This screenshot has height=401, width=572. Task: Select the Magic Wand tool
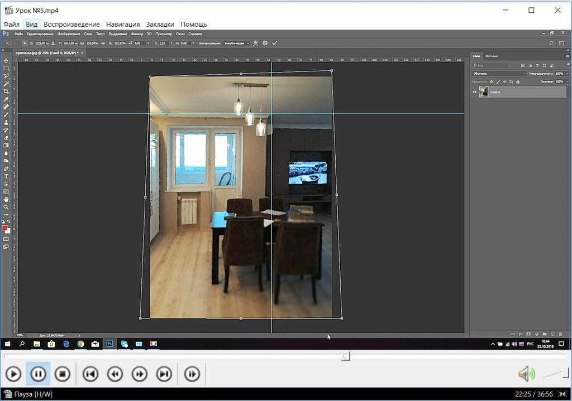click(6, 84)
